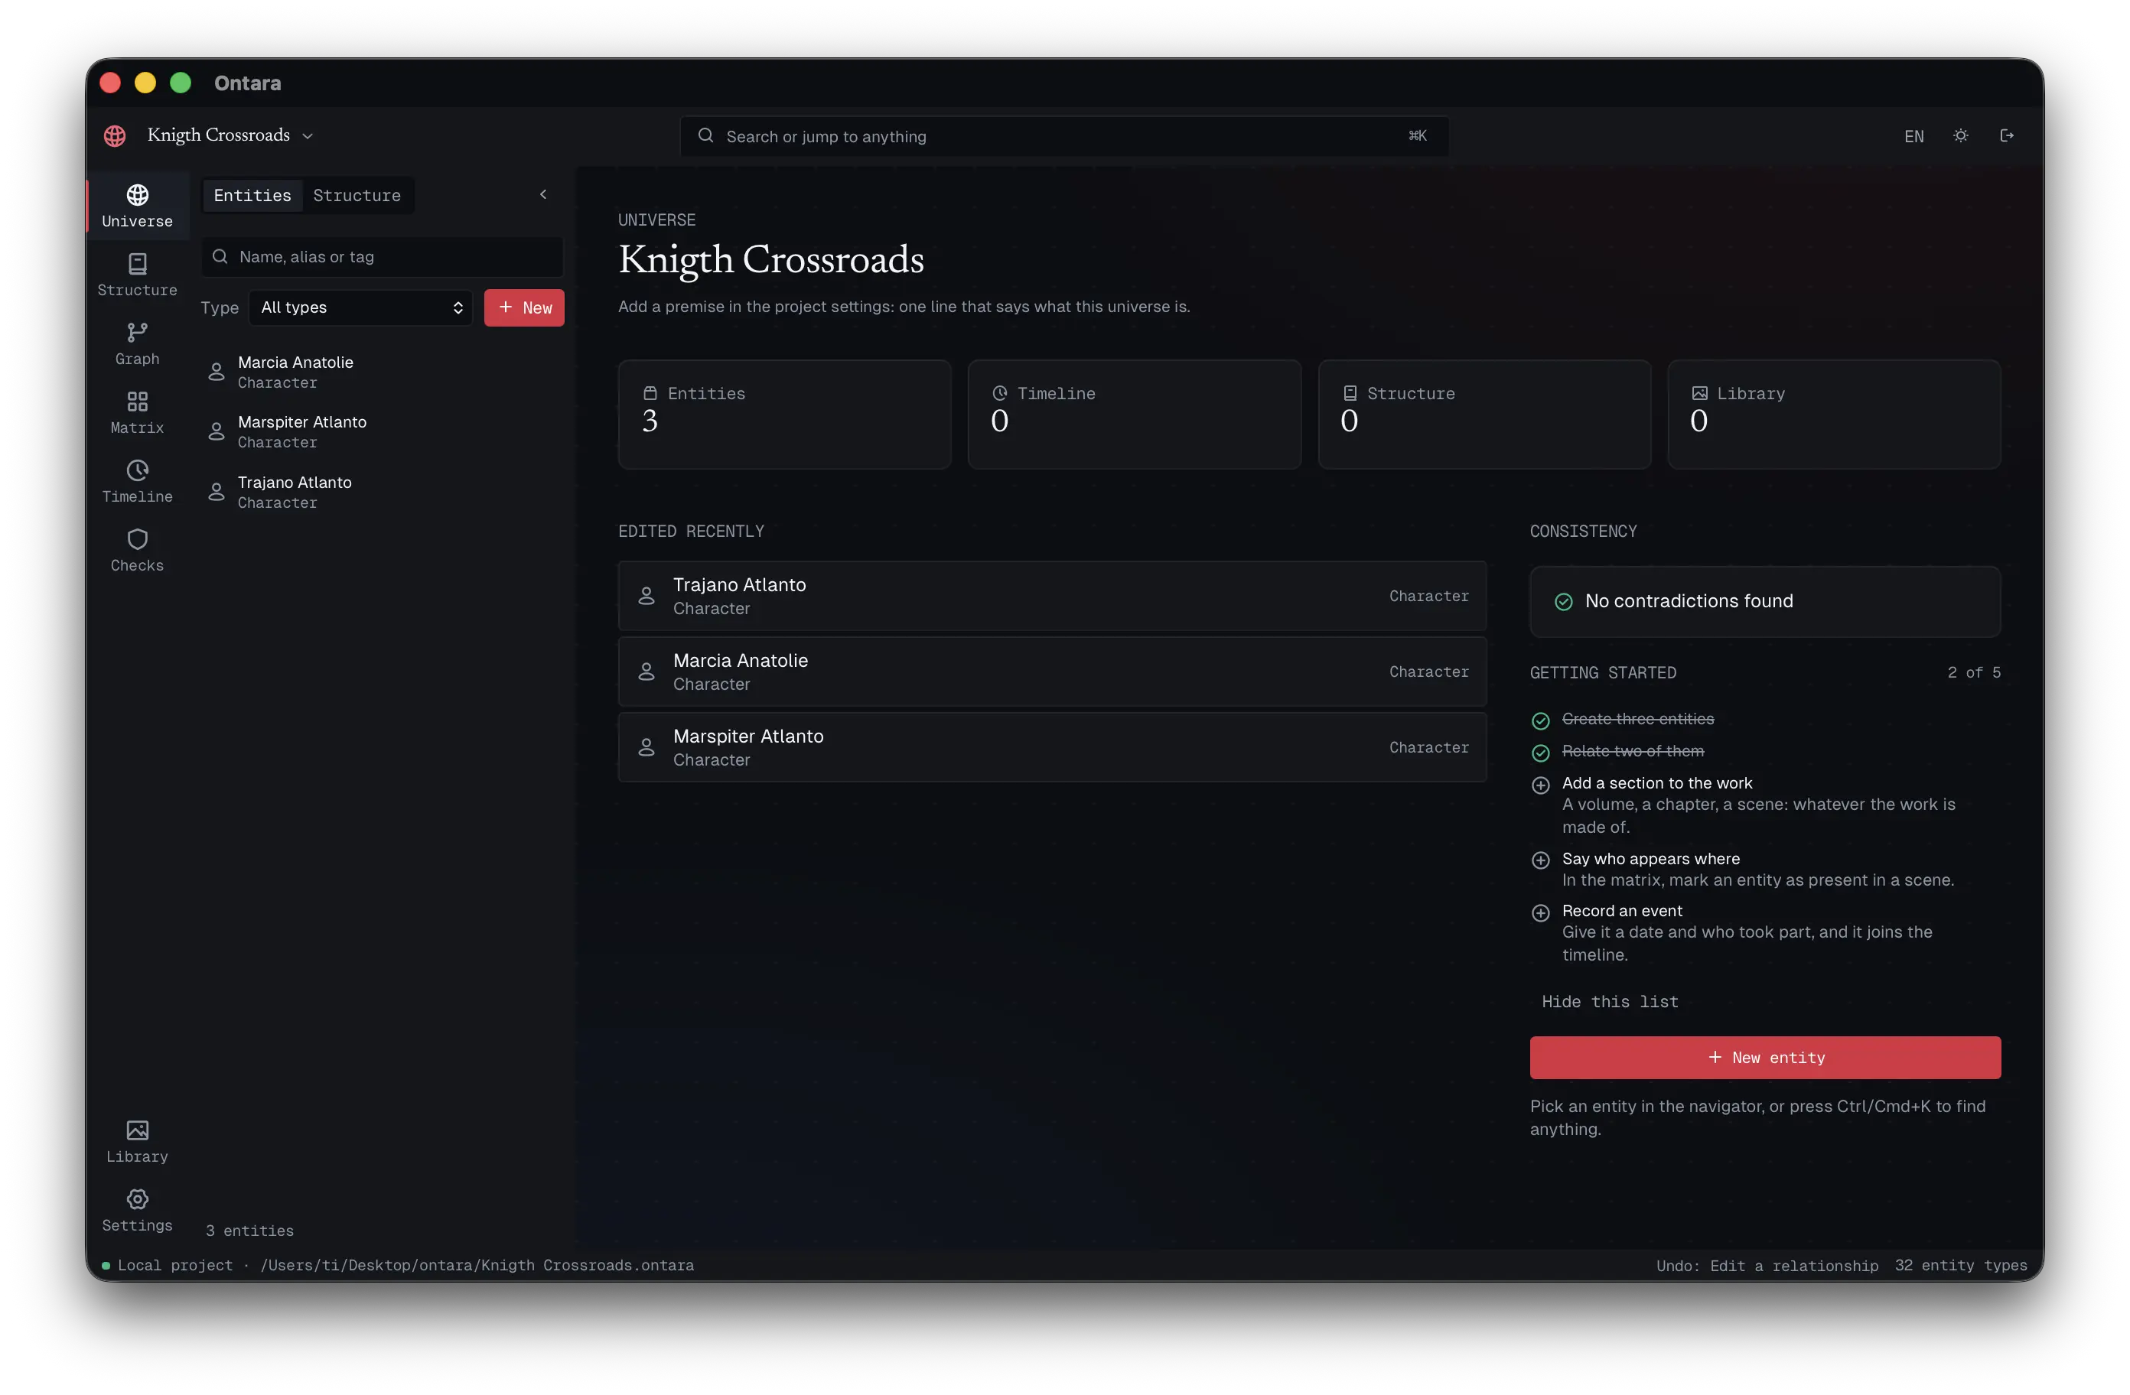Open the Graph view in sidebar
2130x1395 pixels.
(137, 343)
